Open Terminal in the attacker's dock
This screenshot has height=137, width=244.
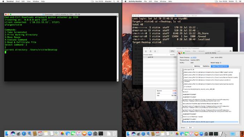(x=101, y=134)
